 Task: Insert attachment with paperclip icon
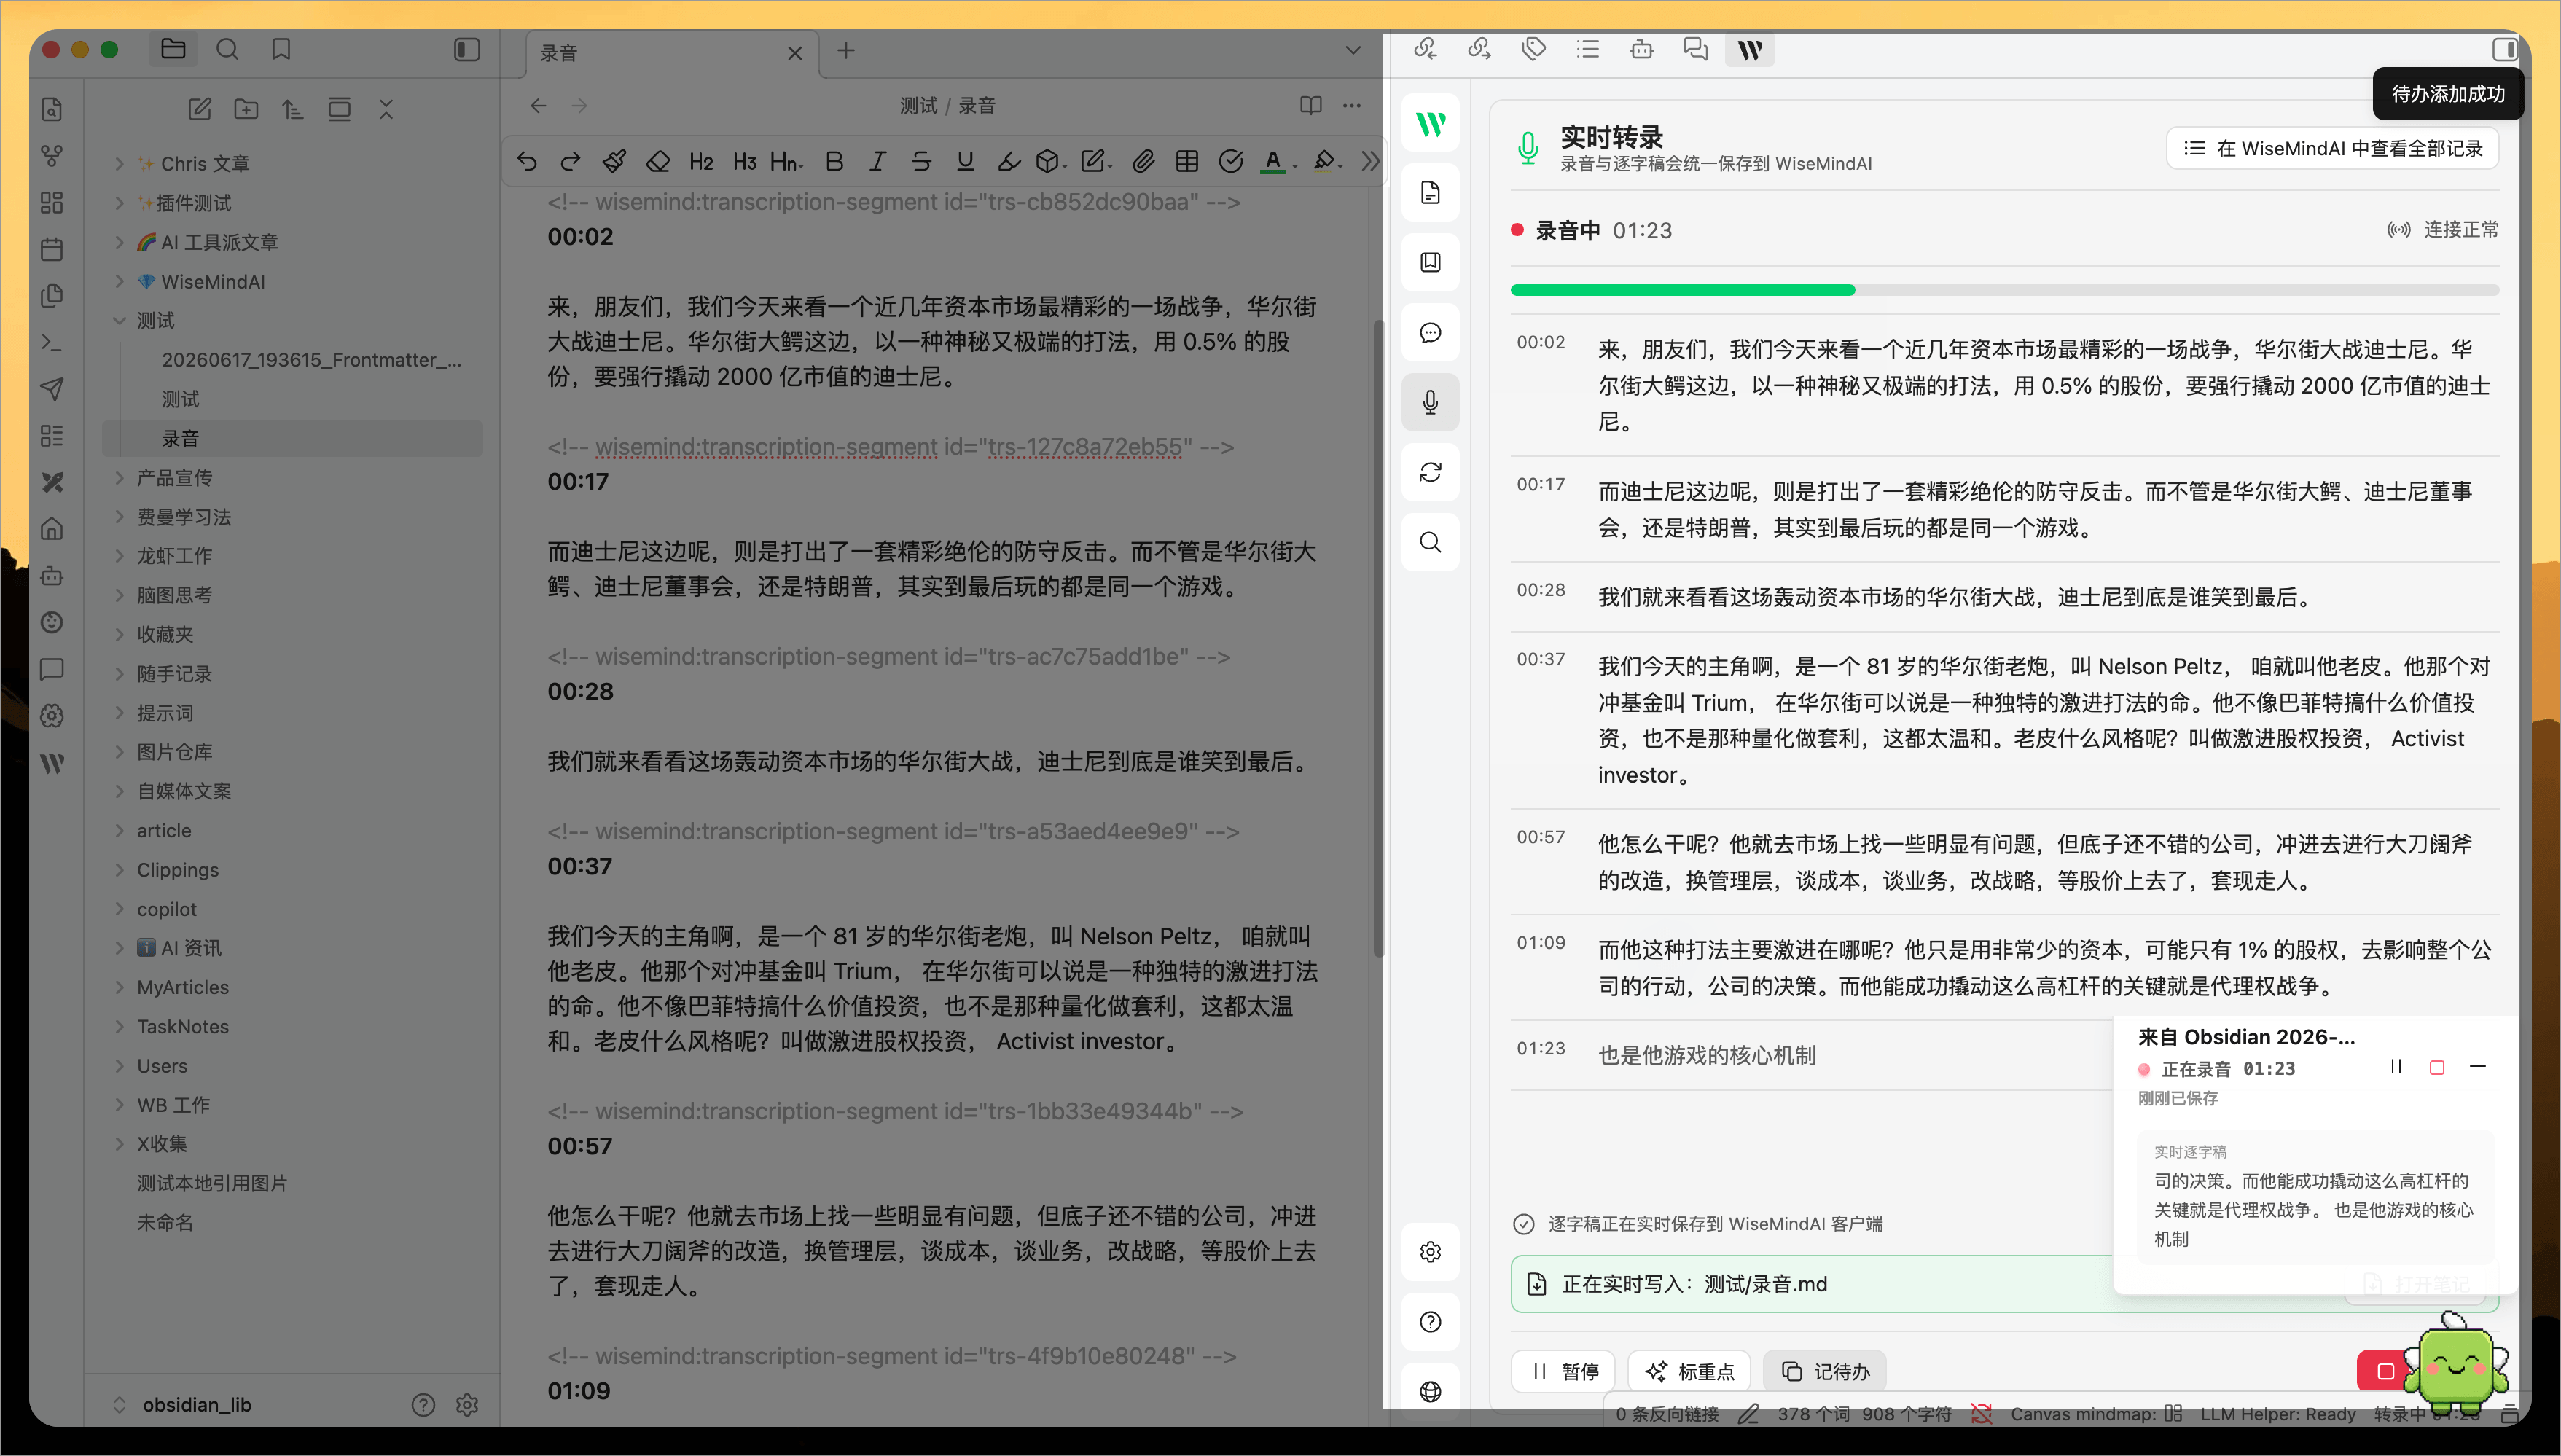pos(1143,161)
